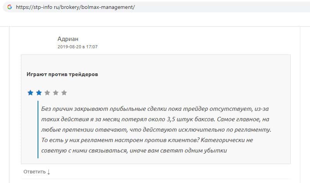Pick the fifth gray star
The width and height of the screenshot is (310, 183).
click(x=64, y=93)
